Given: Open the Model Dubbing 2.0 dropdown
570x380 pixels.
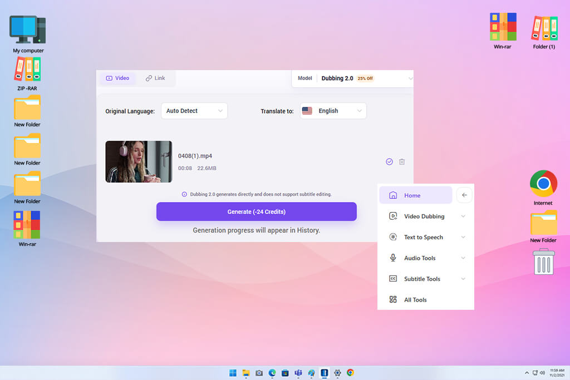Looking at the screenshot, I should click(352, 78).
